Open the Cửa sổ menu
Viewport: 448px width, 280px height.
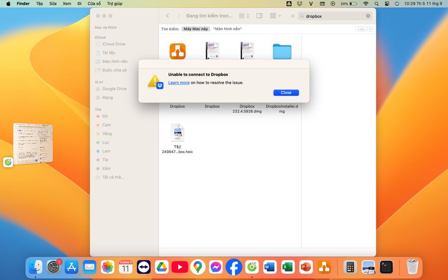coord(94,3)
